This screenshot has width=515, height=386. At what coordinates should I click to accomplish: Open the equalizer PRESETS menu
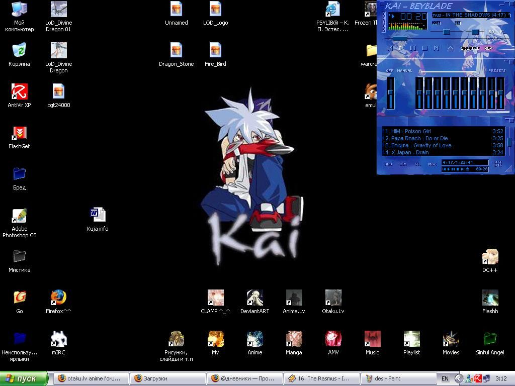pyautogui.click(x=497, y=70)
